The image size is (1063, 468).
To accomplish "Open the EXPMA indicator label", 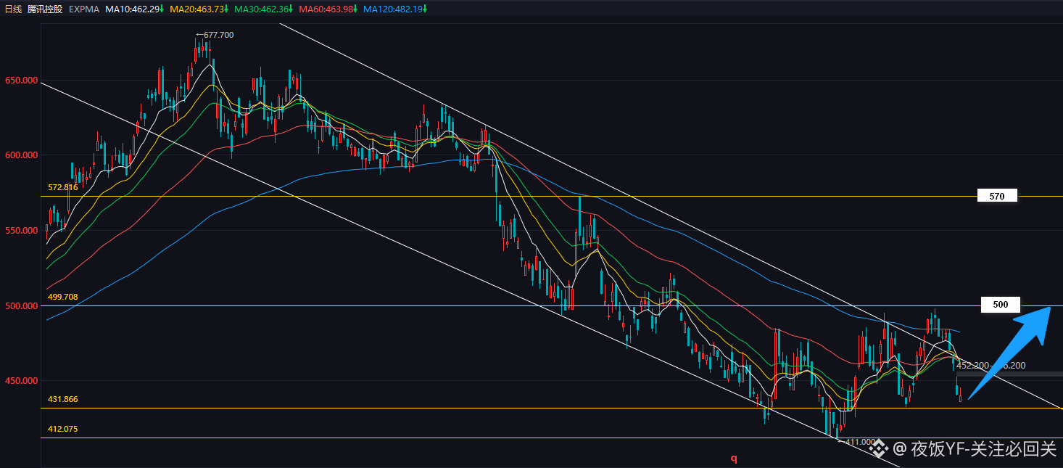I will (x=83, y=9).
